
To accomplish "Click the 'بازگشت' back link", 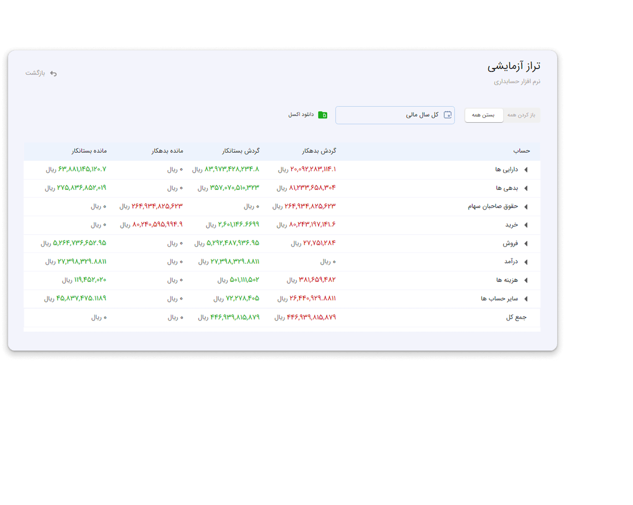I will coord(35,73).
